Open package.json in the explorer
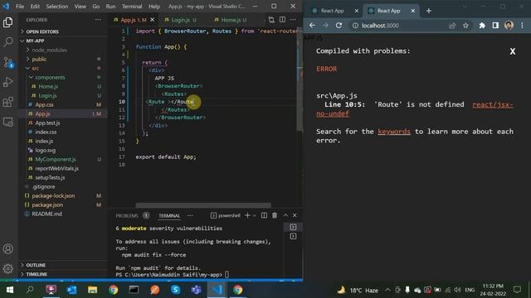The width and height of the screenshot is (531, 298). coord(47,204)
